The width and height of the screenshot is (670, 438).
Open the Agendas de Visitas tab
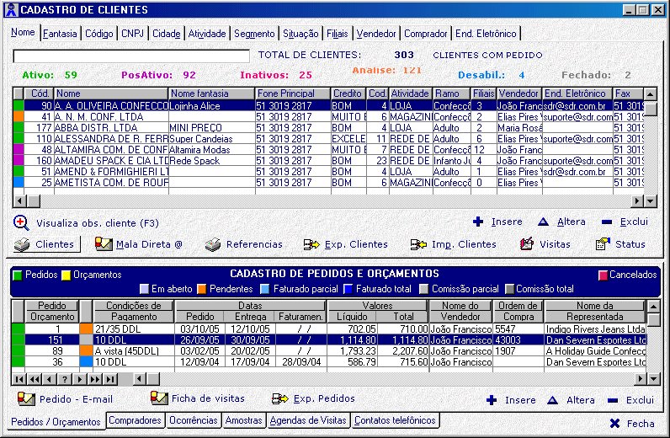(308, 420)
